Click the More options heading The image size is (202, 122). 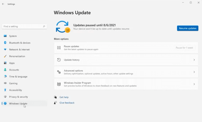(x=61, y=39)
